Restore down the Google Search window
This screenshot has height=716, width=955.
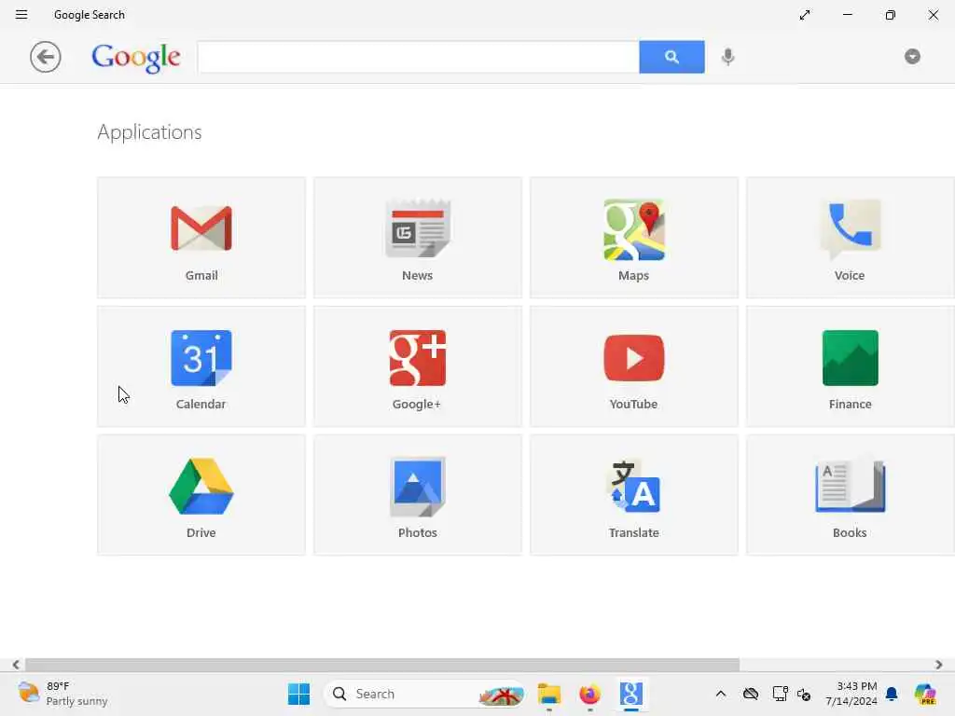pyautogui.click(x=891, y=15)
